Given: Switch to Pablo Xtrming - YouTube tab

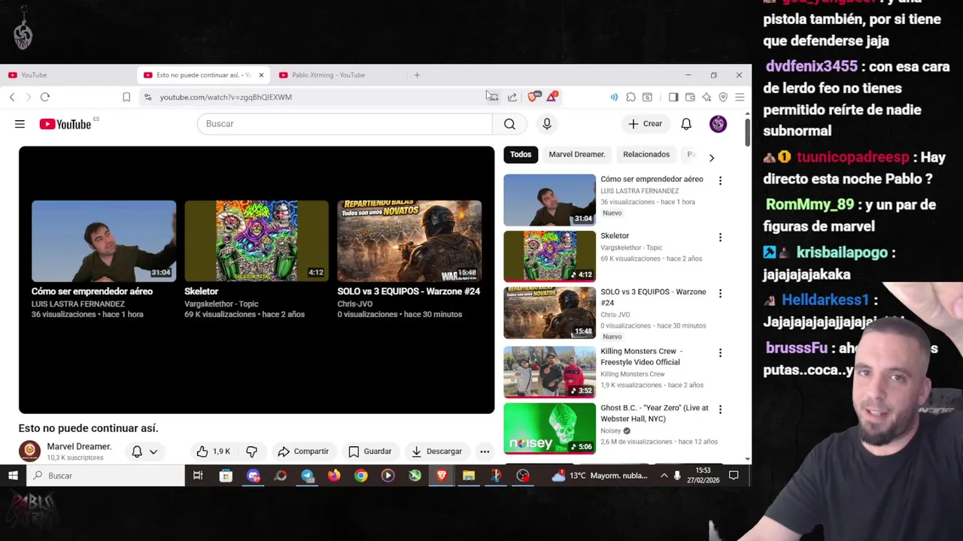Looking at the screenshot, I should (x=339, y=75).
